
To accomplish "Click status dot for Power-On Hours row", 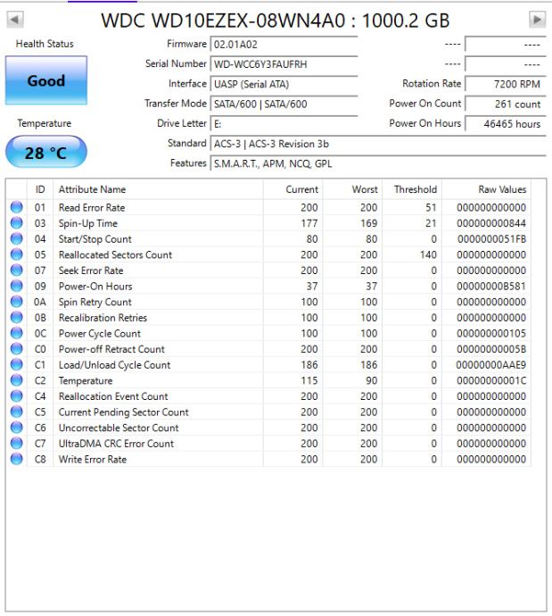I will coord(16,286).
